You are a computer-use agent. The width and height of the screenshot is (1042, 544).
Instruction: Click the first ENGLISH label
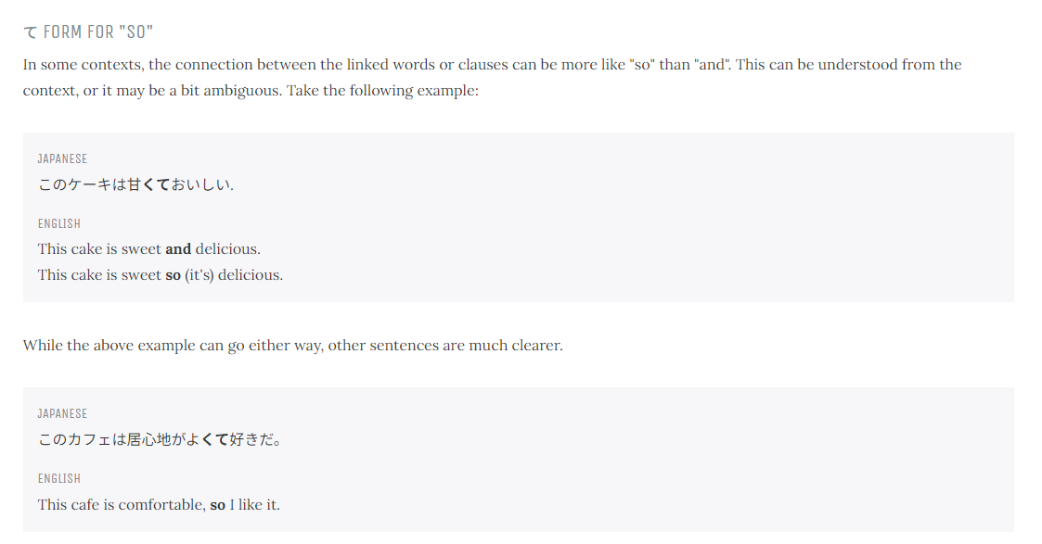coord(59,223)
